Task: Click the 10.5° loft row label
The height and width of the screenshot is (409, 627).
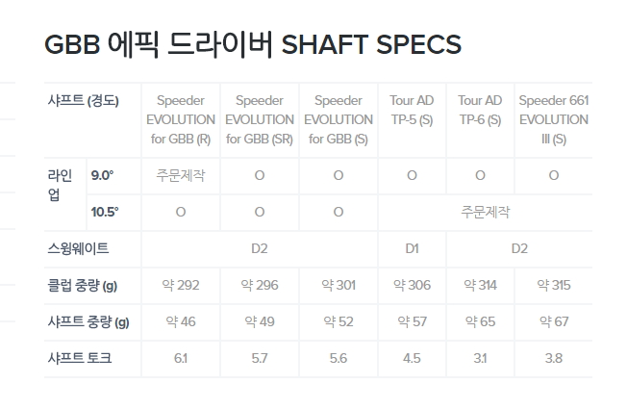Action: click(x=104, y=212)
